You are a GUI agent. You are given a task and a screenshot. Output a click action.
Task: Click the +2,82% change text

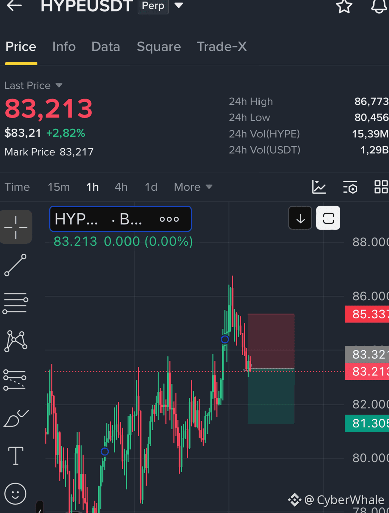pos(66,133)
